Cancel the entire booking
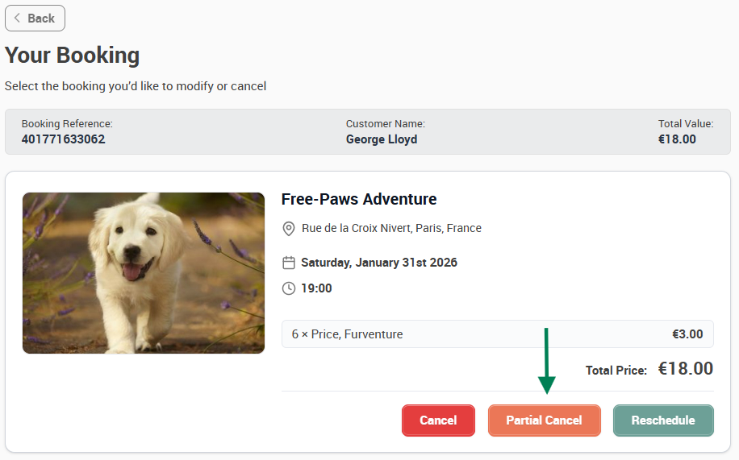 [438, 421]
